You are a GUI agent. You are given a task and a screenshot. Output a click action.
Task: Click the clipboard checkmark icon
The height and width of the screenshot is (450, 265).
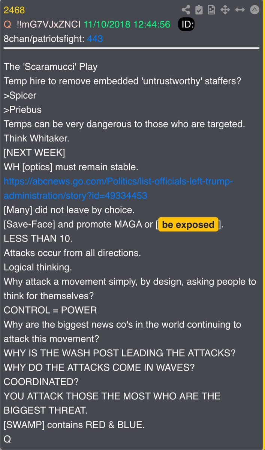pyautogui.click(x=199, y=10)
